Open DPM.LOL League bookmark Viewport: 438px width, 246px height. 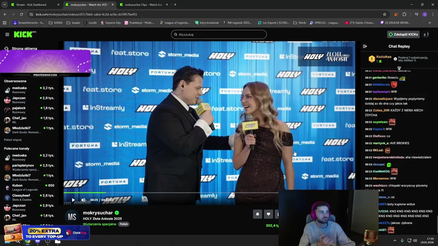tap(324, 23)
